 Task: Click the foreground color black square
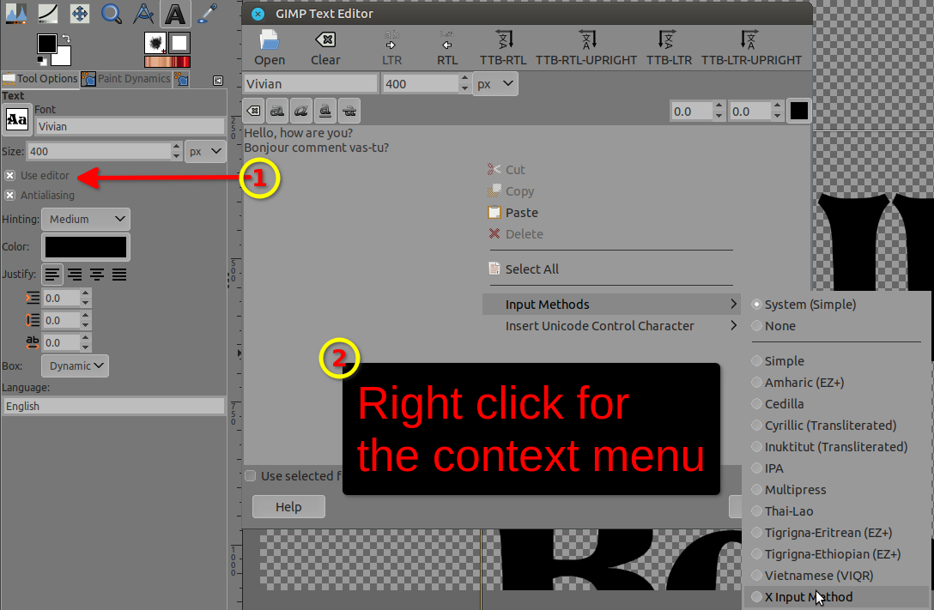click(x=46, y=43)
